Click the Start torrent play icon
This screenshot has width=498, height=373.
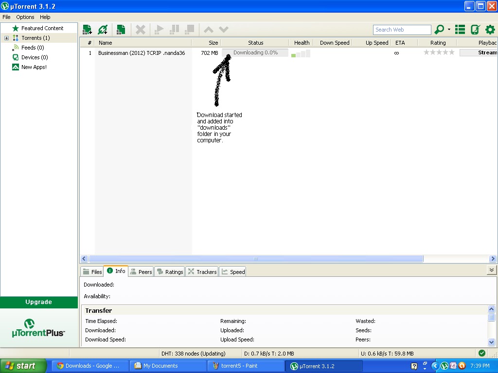[x=159, y=30]
